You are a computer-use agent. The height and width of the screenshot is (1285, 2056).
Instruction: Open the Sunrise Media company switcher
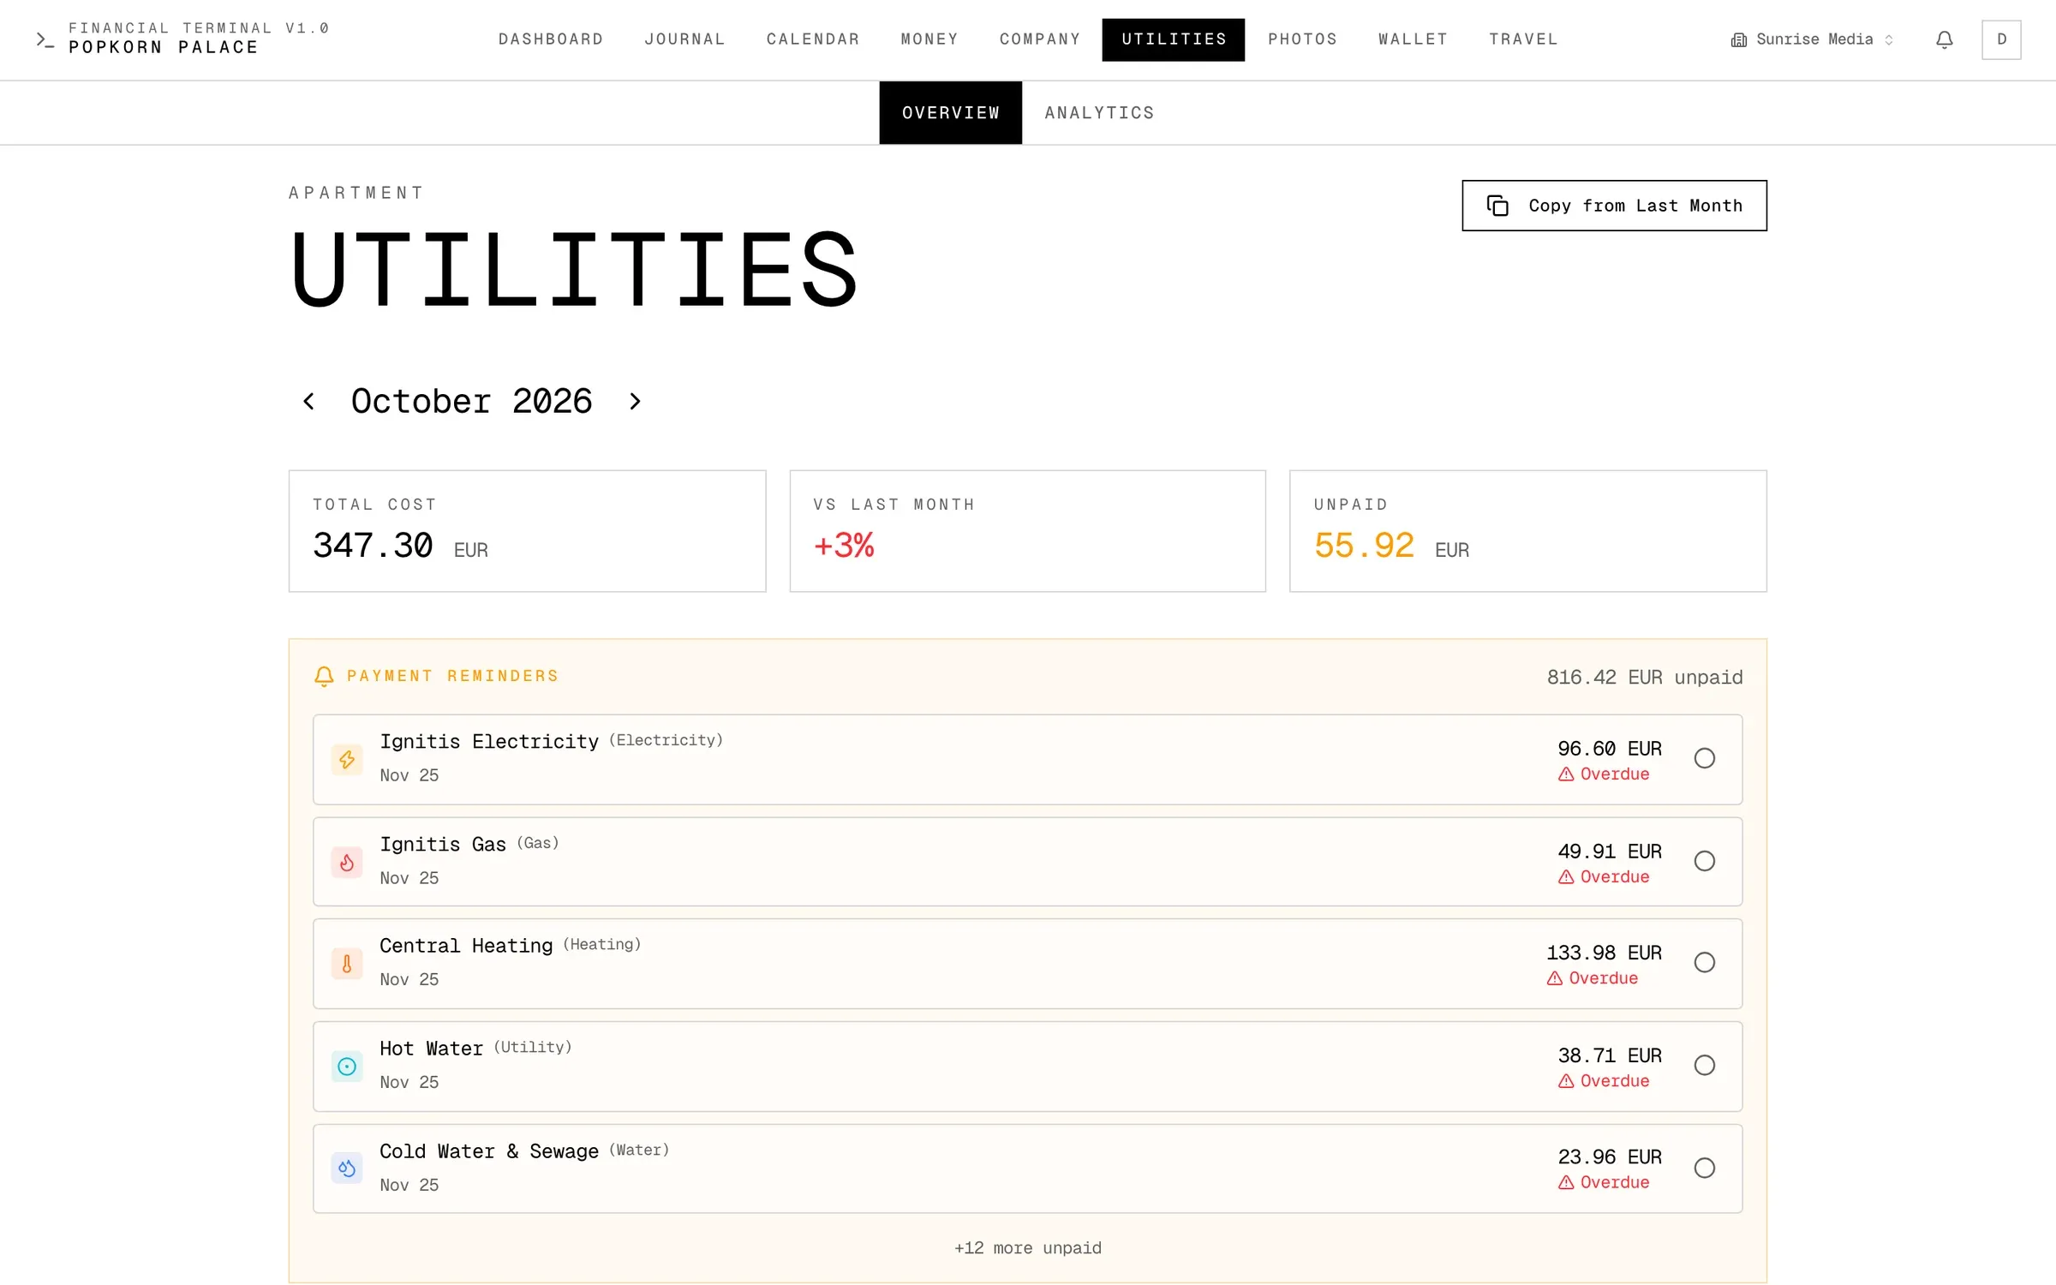[1812, 39]
